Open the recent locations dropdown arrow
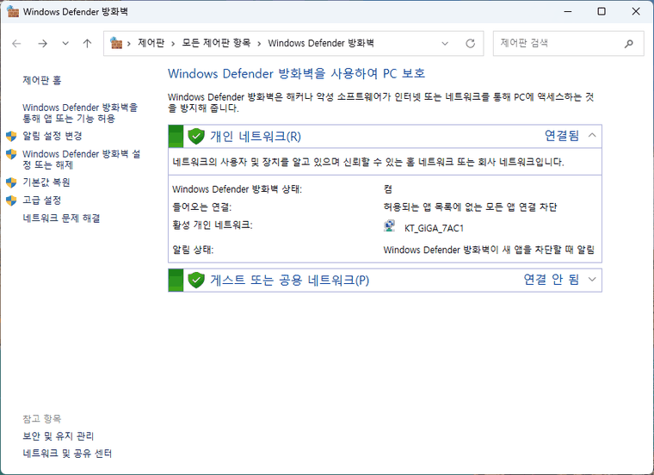654x475 pixels. 65,43
